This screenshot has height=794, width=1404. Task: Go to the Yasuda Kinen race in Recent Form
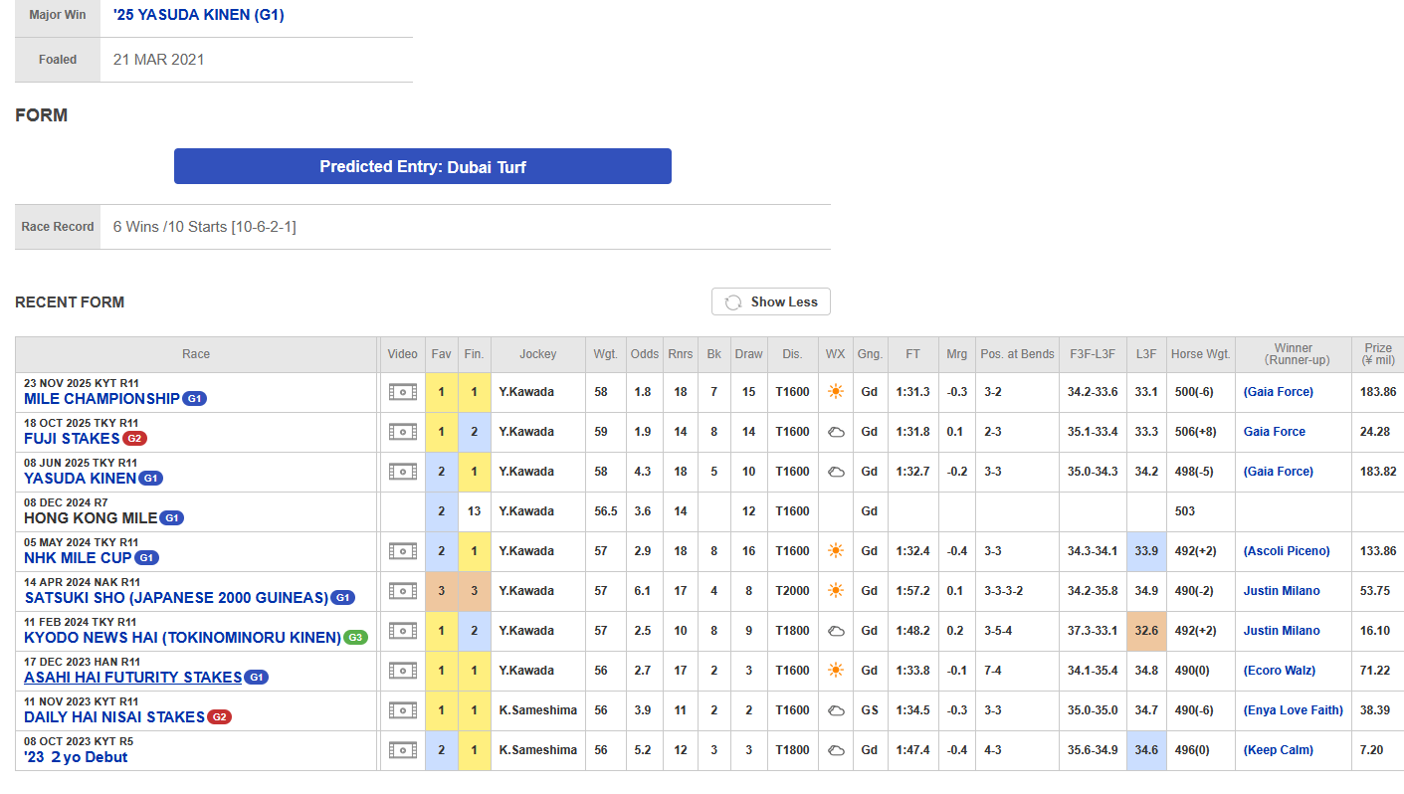point(80,479)
